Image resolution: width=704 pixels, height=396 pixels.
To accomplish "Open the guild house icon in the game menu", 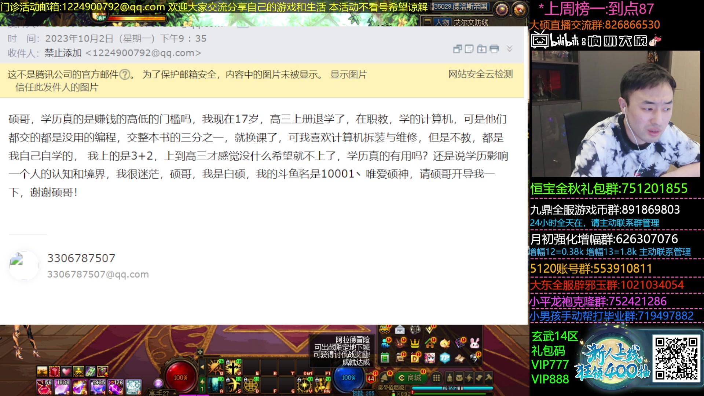I will [x=430, y=344].
